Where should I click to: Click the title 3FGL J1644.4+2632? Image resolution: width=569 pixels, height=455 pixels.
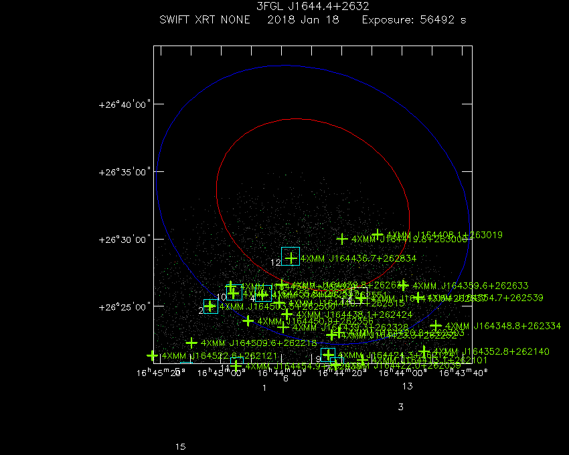(313, 6)
